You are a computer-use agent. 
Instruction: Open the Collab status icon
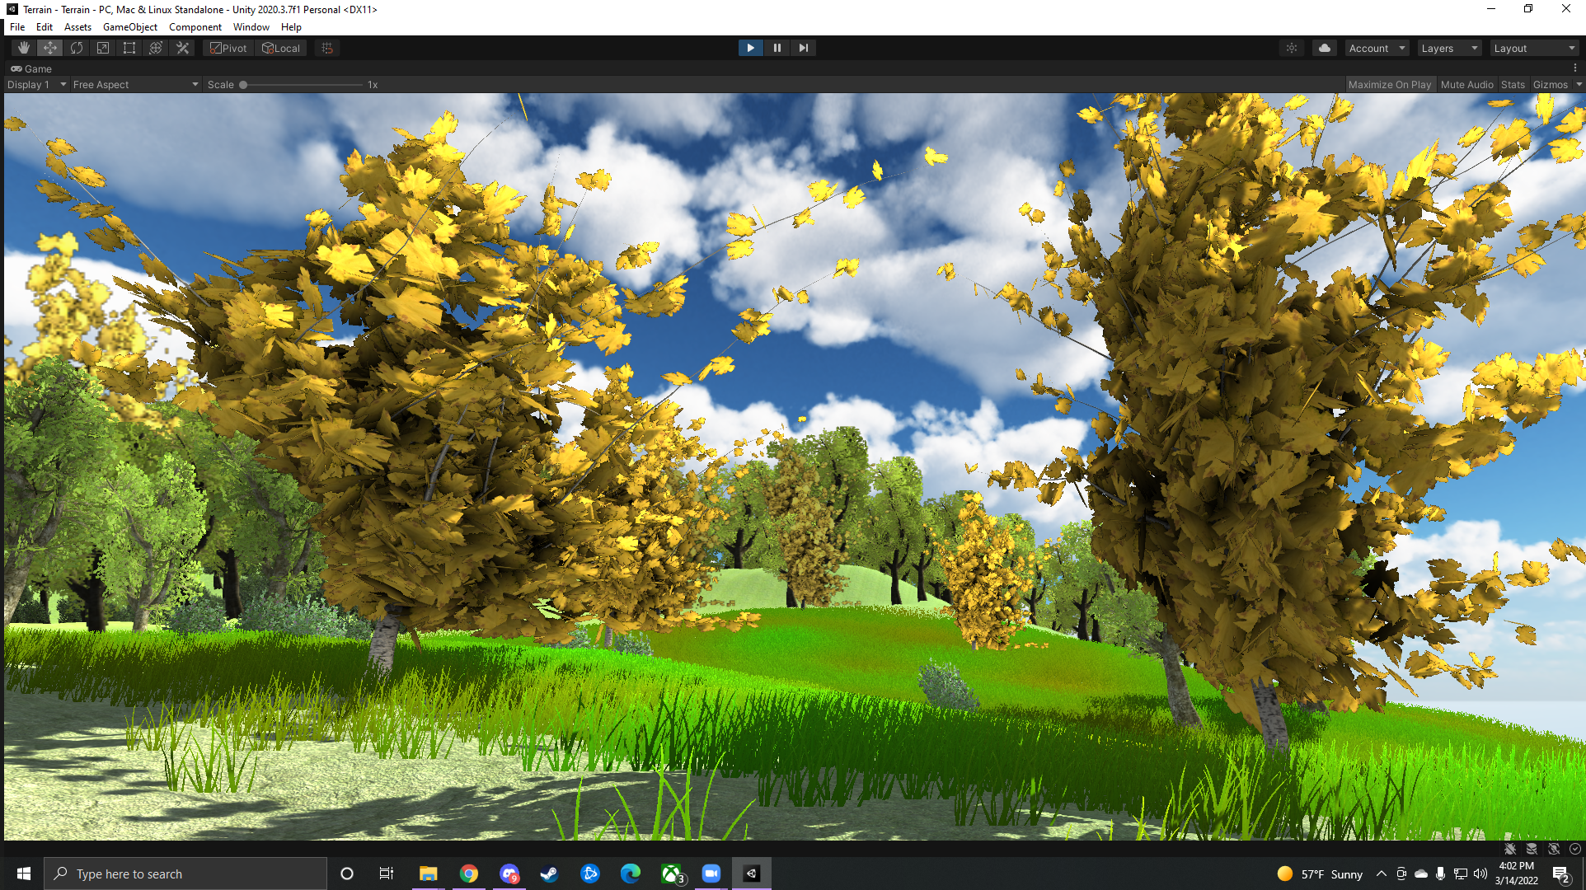(1292, 48)
